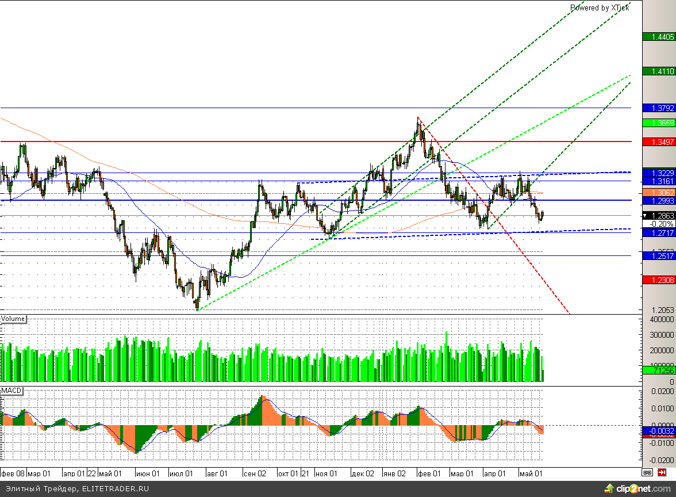
Task: Click the MACD panel label
Action: click(11, 391)
